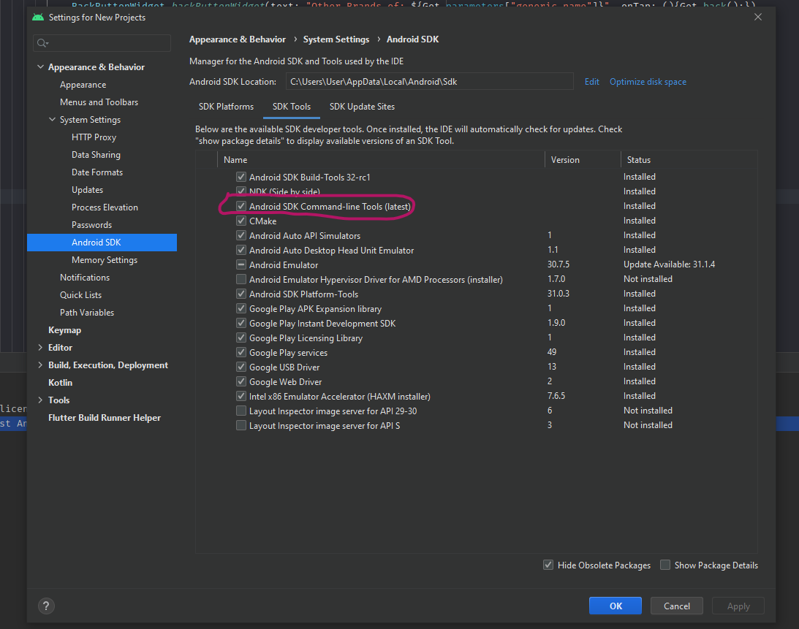The height and width of the screenshot is (629, 799).
Task: Toggle Hide Obsolete Packages checkbox
Action: coord(548,565)
